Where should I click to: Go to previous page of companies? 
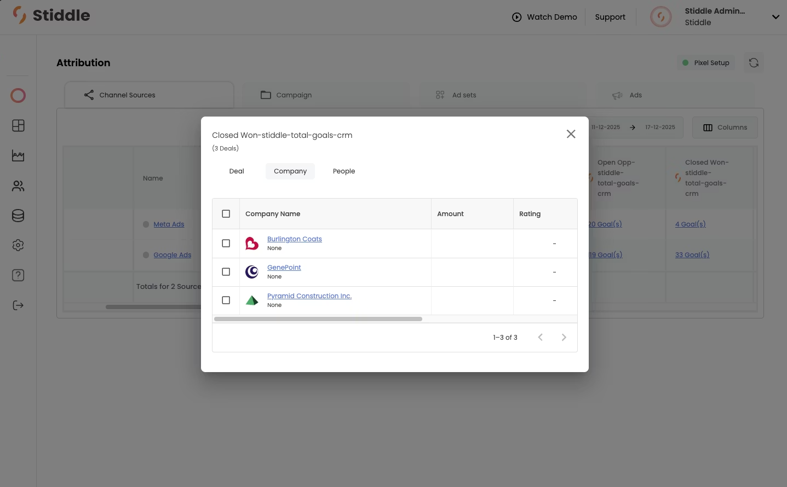pos(540,338)
